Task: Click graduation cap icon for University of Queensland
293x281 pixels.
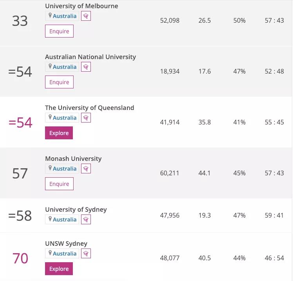Action: pyautogui.click(x=86, y=118)
